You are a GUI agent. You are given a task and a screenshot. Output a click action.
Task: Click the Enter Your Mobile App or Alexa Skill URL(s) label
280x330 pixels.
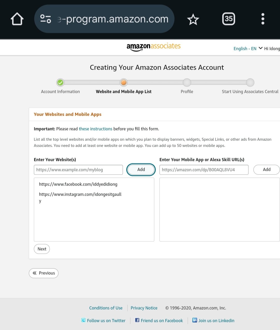(202, 160)
